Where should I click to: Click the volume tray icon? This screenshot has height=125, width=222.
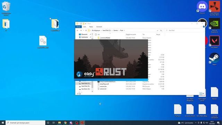coord(207,123)
